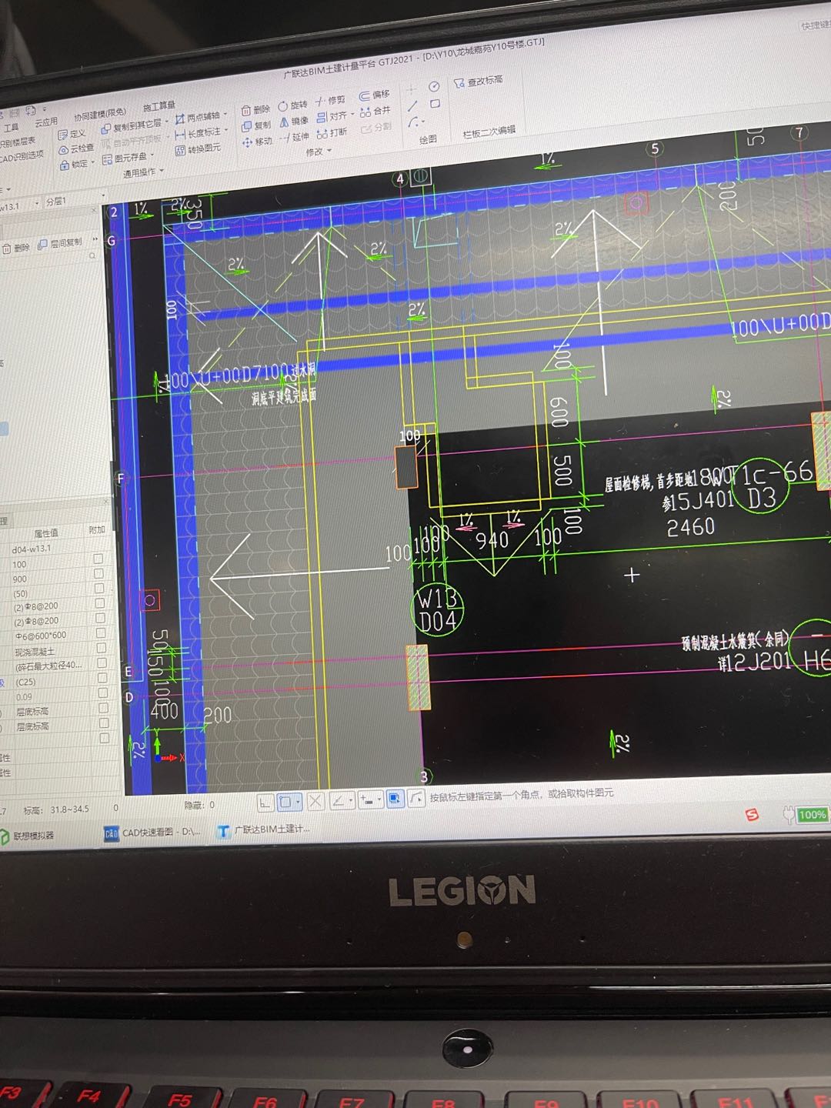Open the 锁定 (Lock) dropdown
The image size is (831, 1108).
click(92, 162)
